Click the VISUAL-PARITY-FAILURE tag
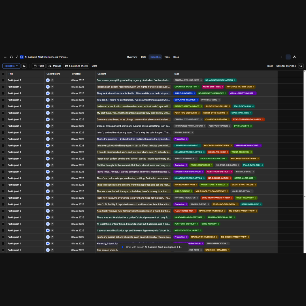 click(242, 93)
